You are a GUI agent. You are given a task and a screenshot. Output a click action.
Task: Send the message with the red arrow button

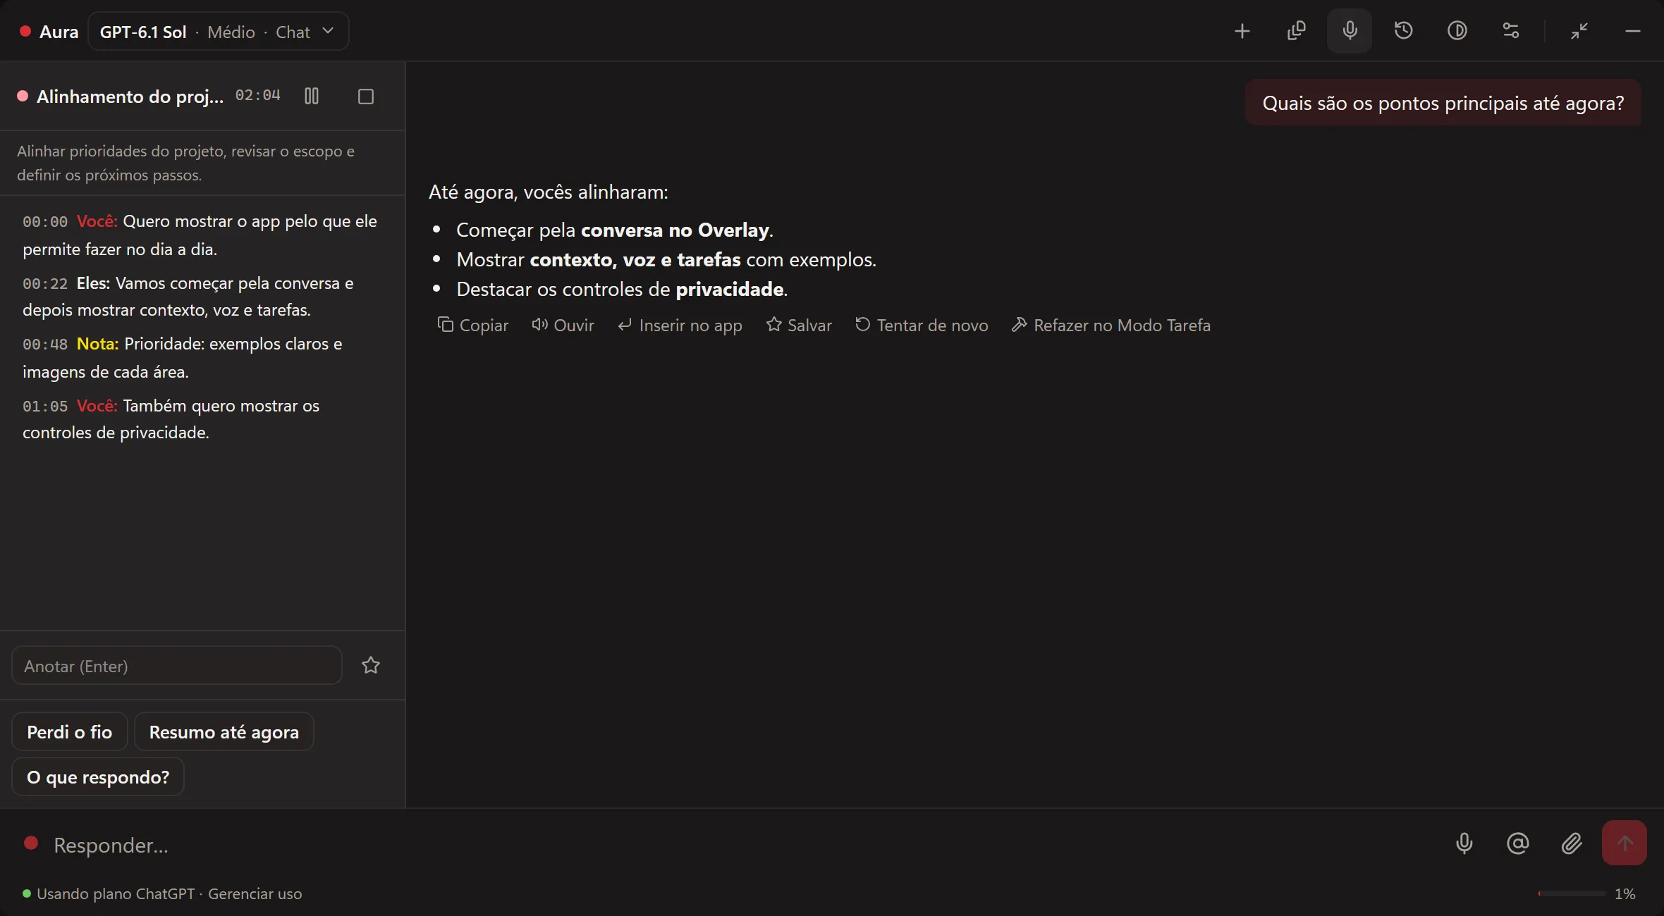[x=1625, y=843]
